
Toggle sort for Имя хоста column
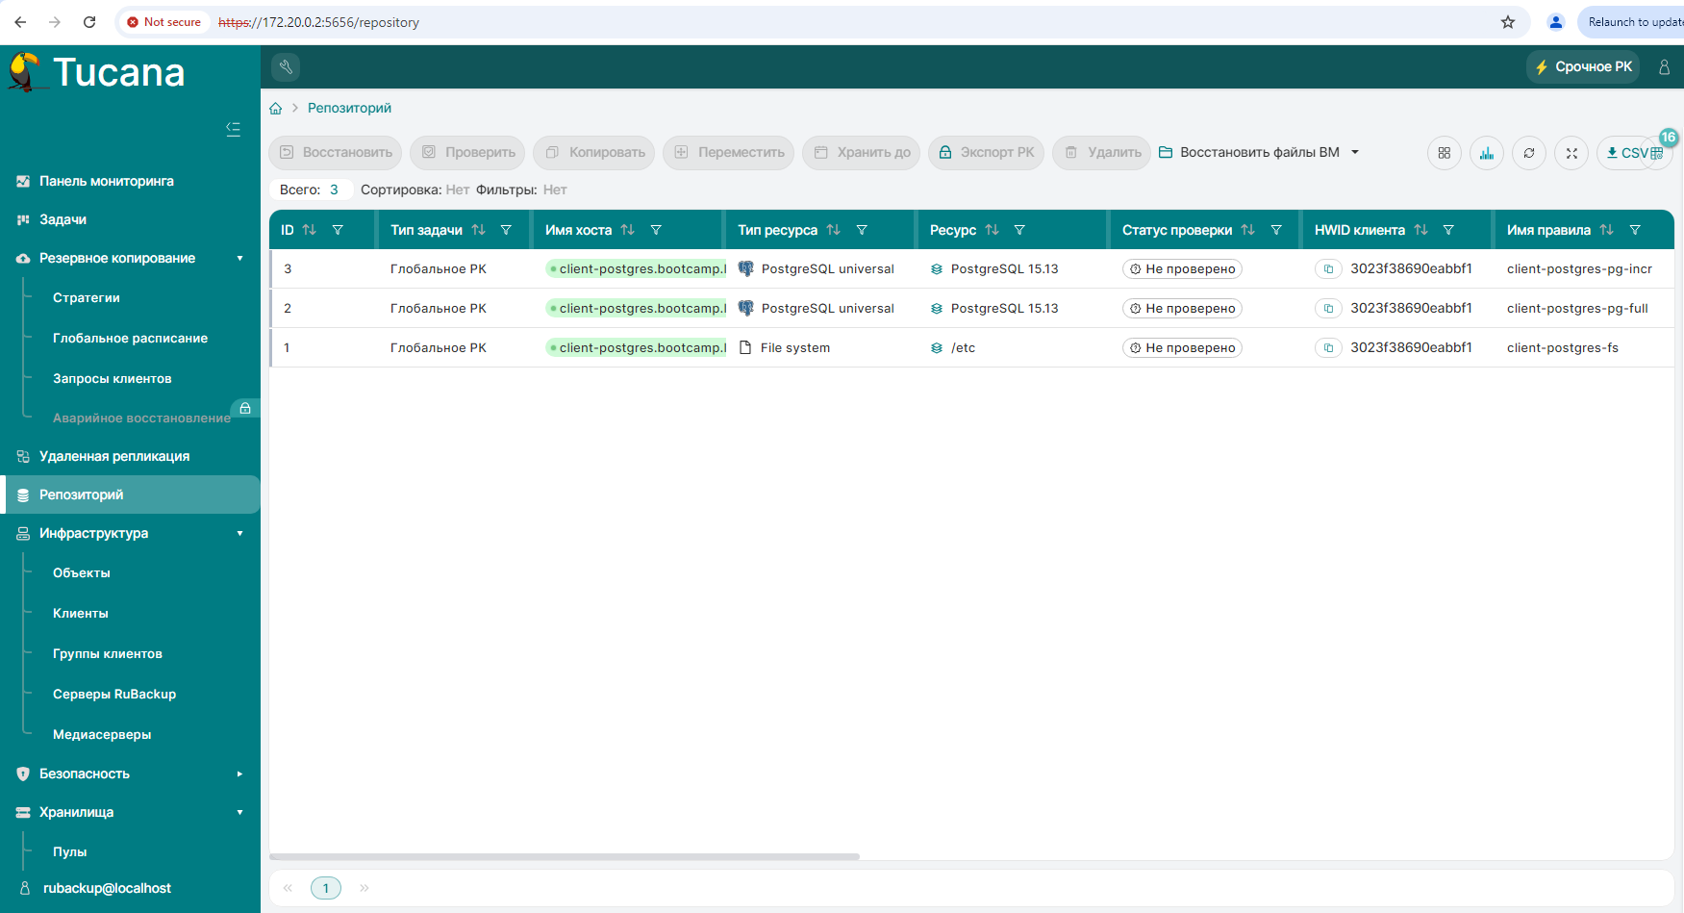pyautogui.click(x=628, y=230)
